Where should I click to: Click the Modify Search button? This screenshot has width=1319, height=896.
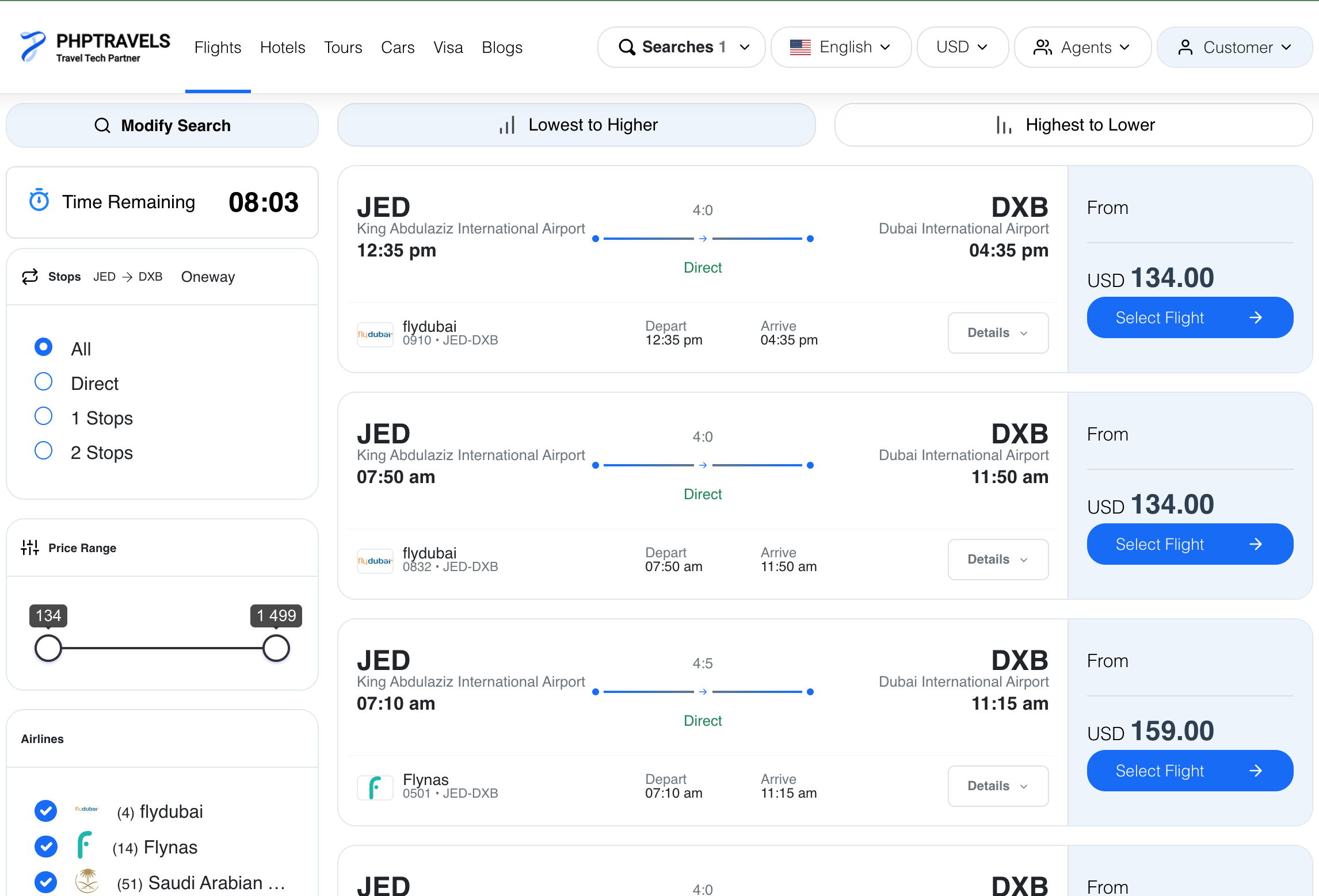[x=162, y=125]
